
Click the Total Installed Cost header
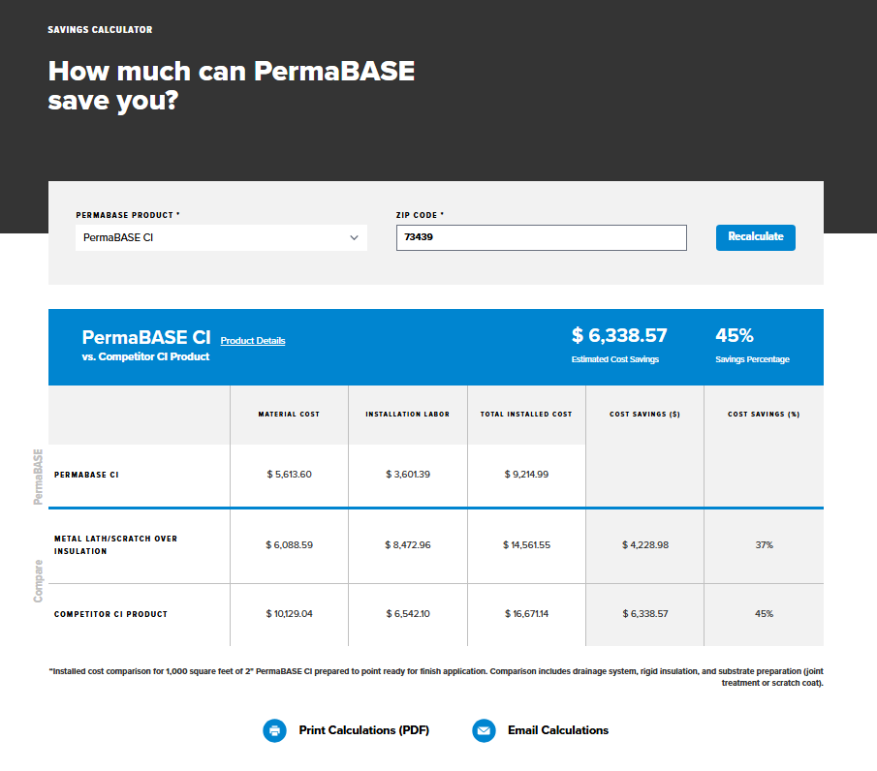click(526, 414)
